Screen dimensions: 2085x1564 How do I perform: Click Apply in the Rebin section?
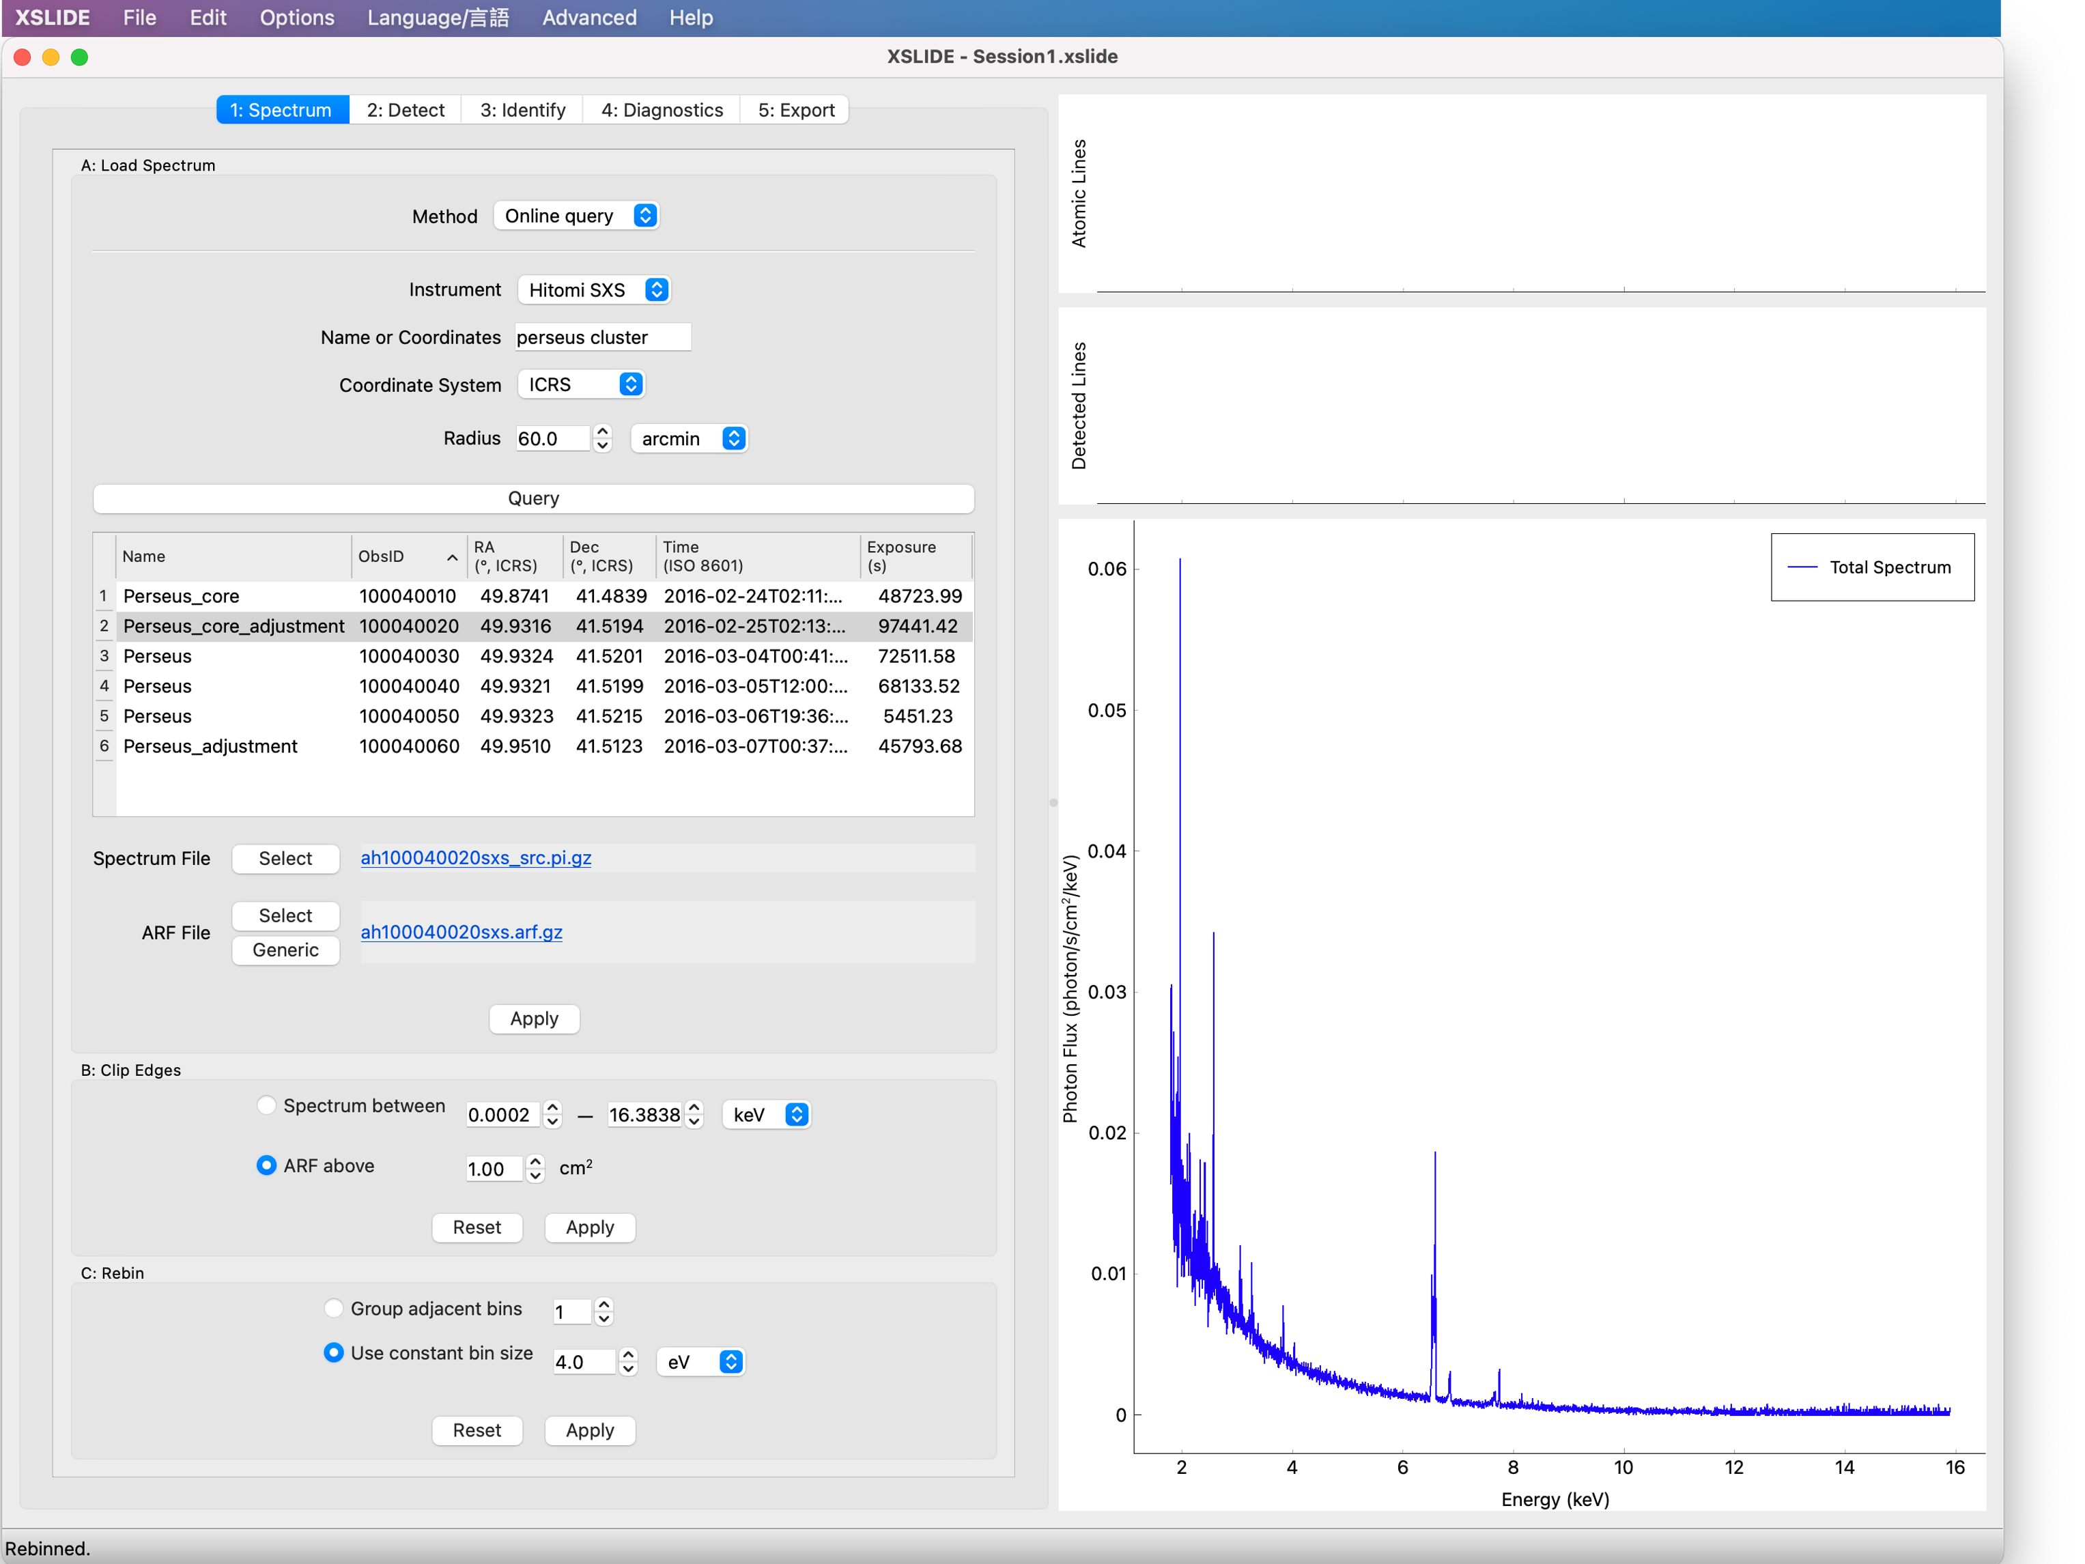tap(590, 1430)
